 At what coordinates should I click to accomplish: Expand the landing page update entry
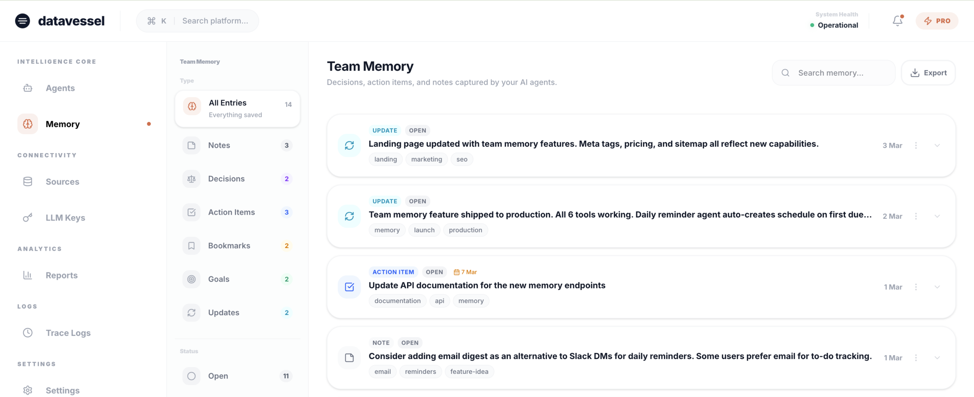point(937,145)
